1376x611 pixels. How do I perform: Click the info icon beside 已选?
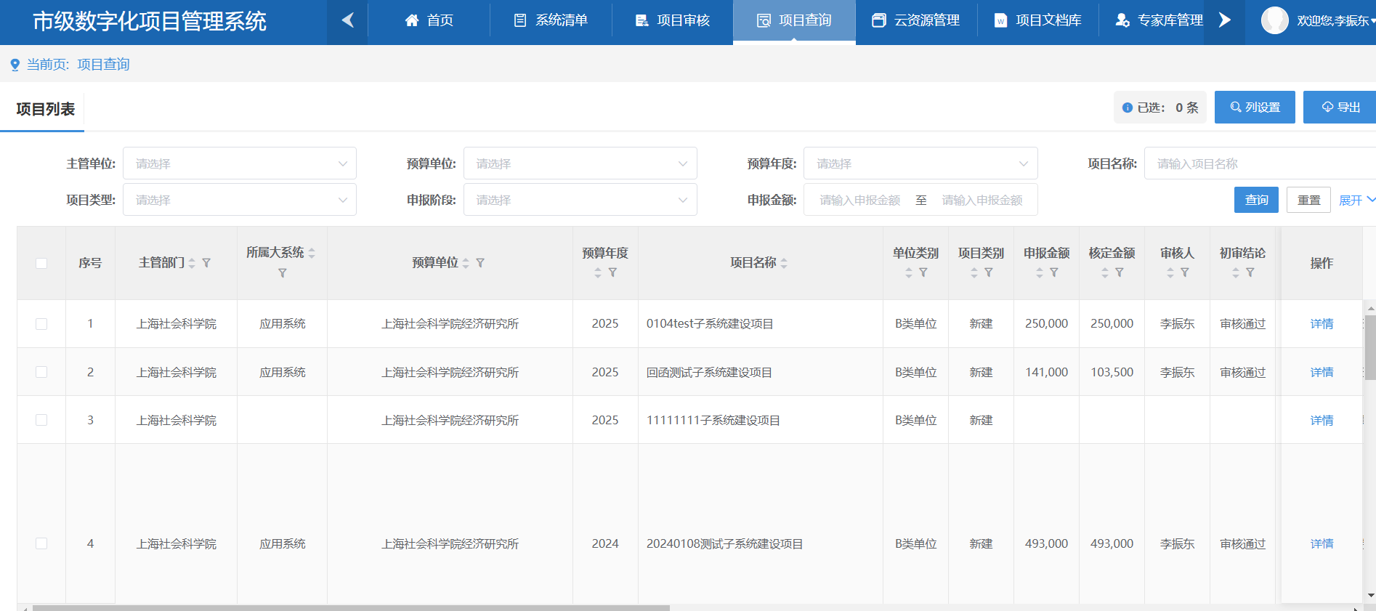pyautogui.click(x=1128, y=108)
